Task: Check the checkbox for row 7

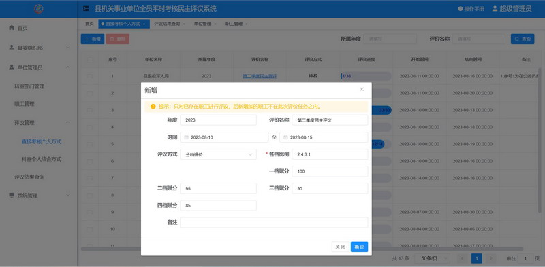Action: pos(90,178)
